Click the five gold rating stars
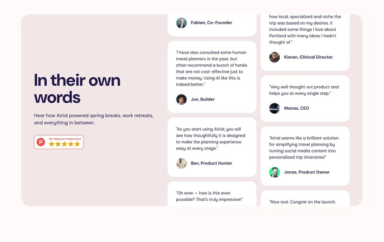This screenshot has width=384, height=242. [x=64, y=144]
